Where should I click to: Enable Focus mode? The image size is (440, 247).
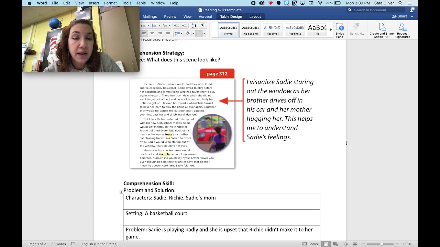[x=310, y=244]
